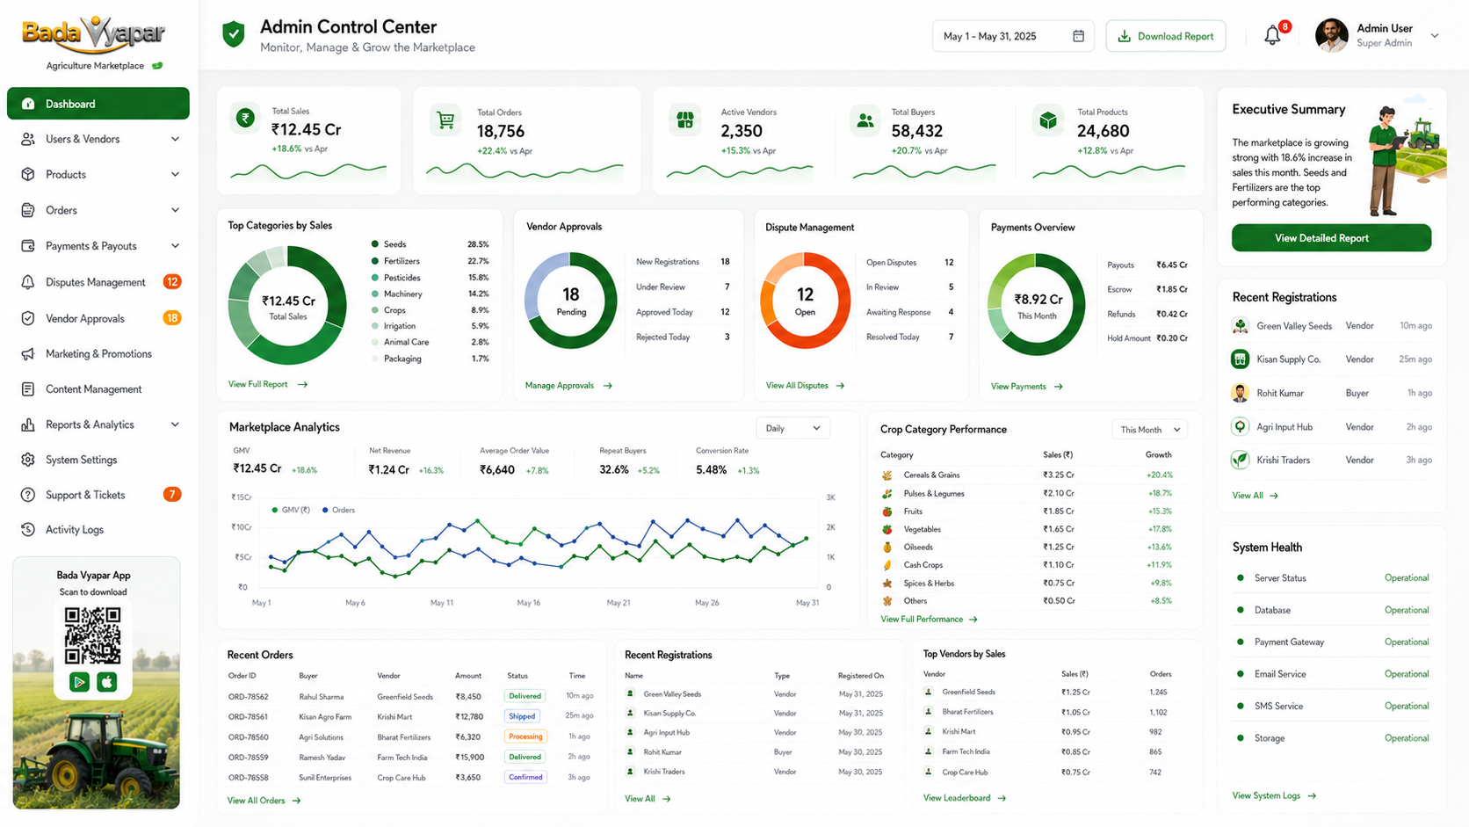Open Marketing & Promotions in sidebar
This screenshot has width=1469, height=827.
98,353
